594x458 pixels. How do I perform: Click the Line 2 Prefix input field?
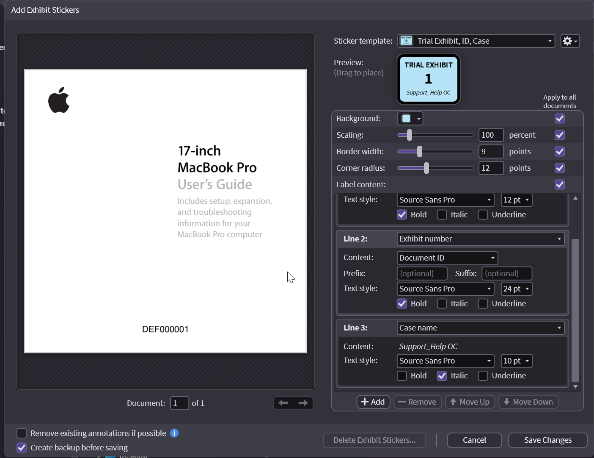tap(422, 274)
